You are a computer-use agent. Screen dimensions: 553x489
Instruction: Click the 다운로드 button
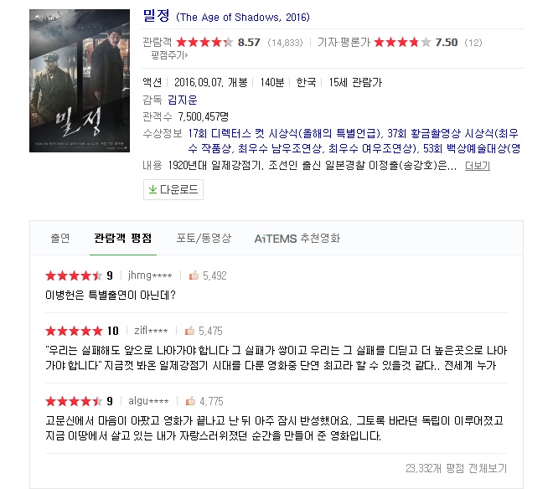tap(173, 190)
